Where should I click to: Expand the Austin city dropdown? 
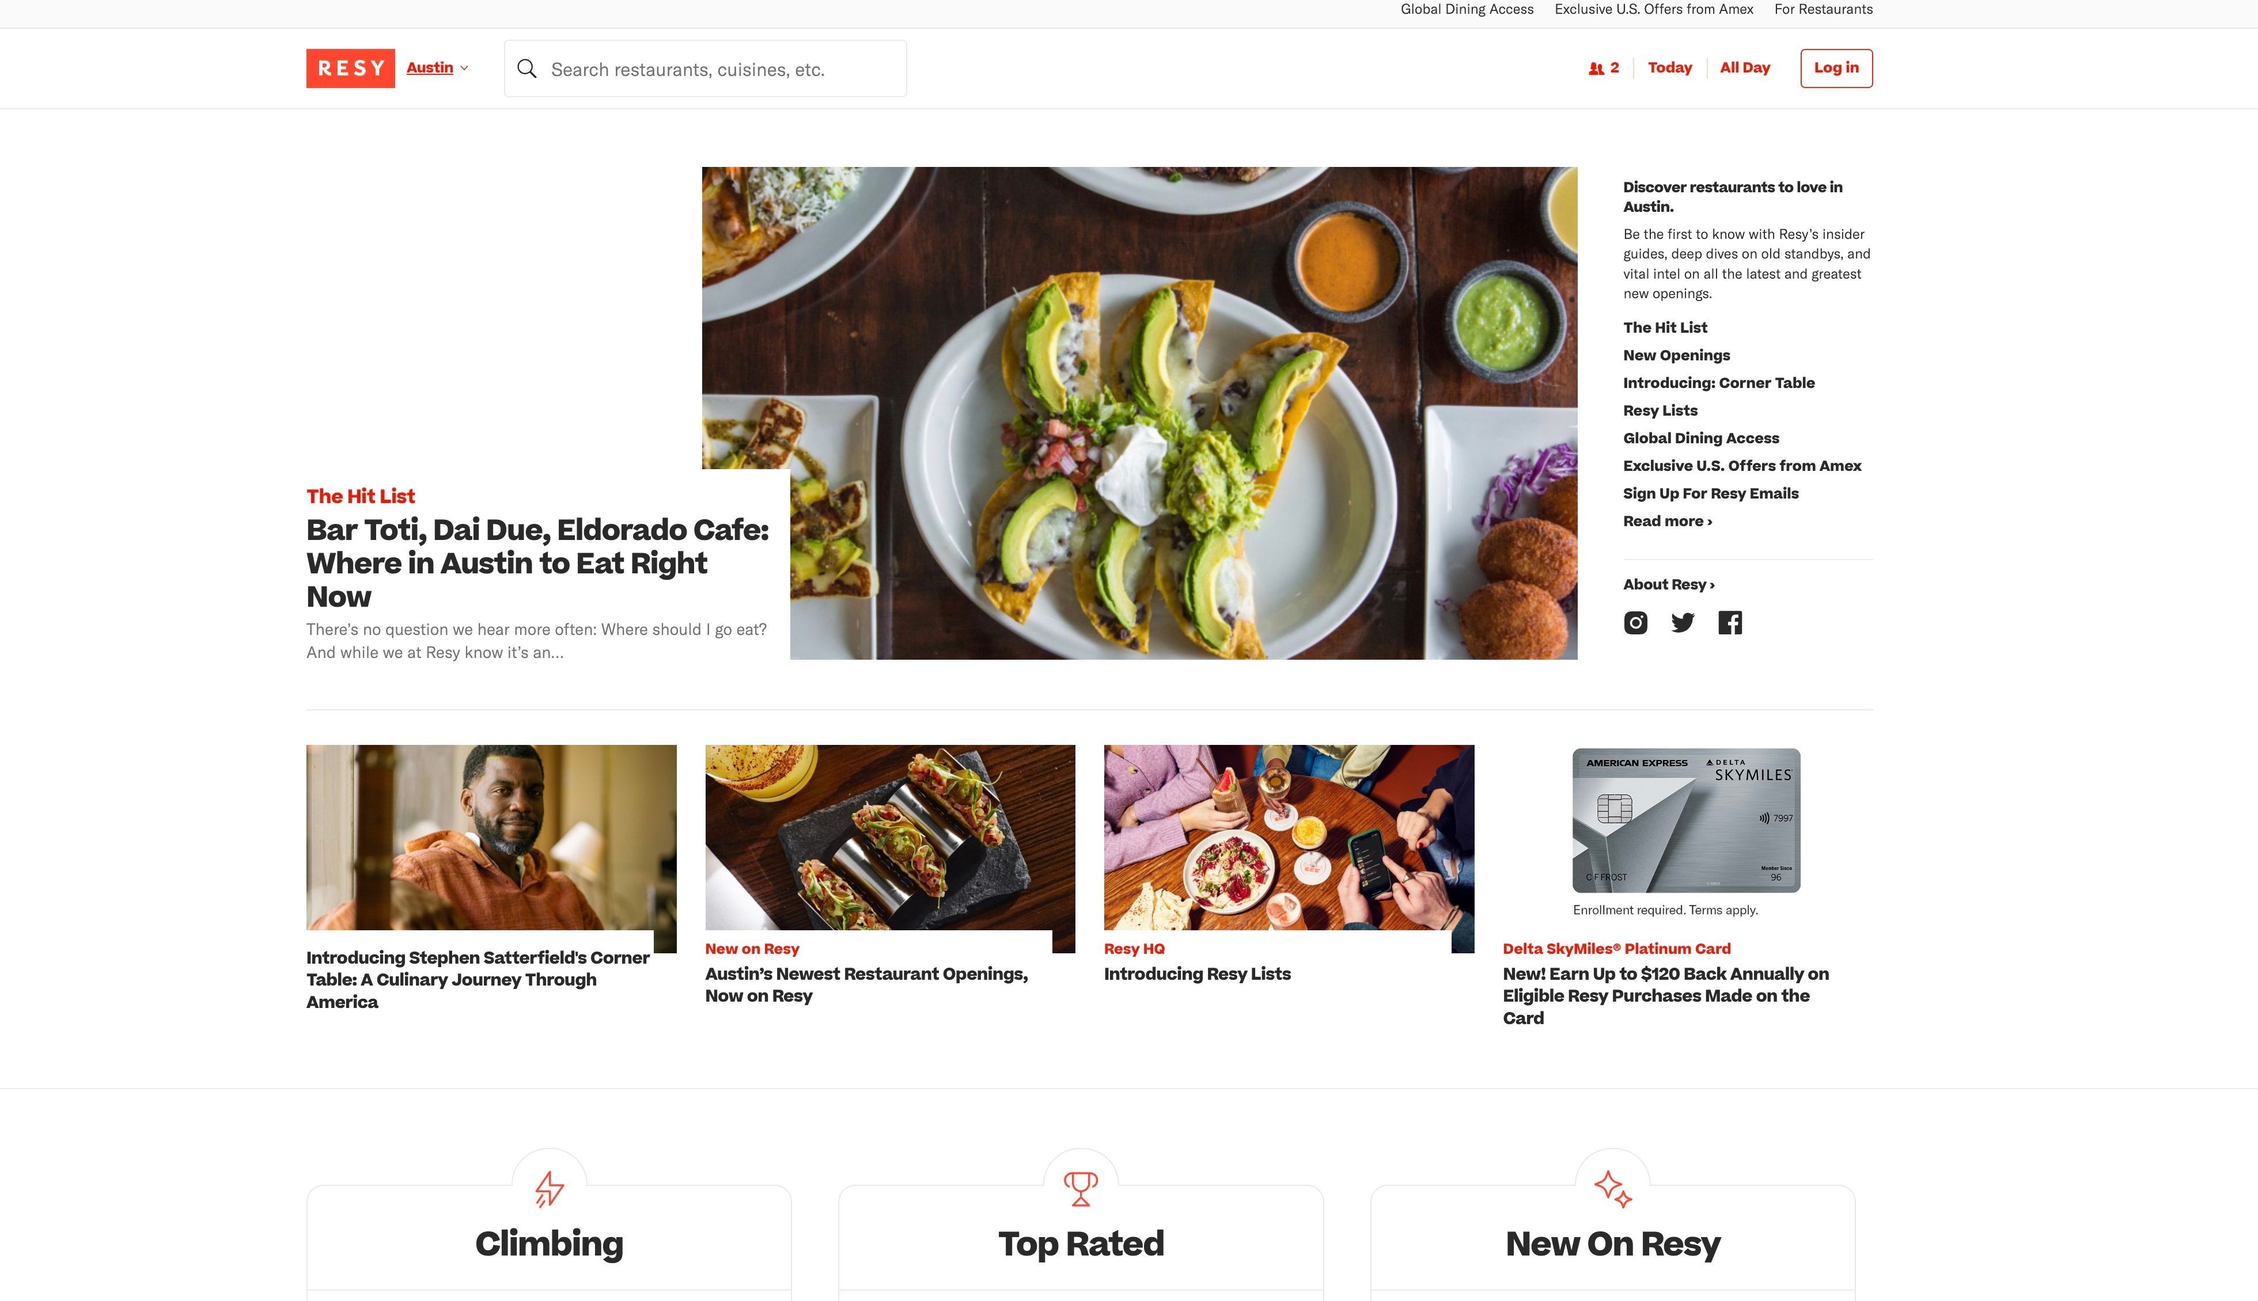[x=437, y=68]
